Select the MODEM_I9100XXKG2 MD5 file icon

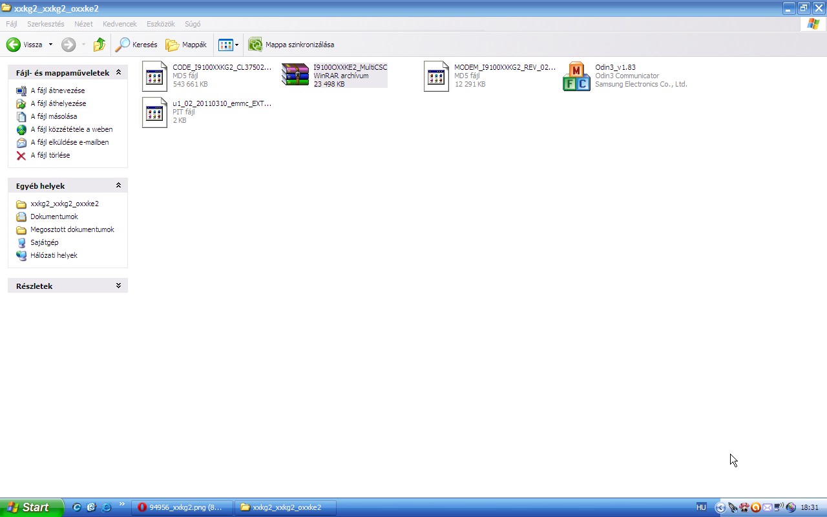(436, 76)
